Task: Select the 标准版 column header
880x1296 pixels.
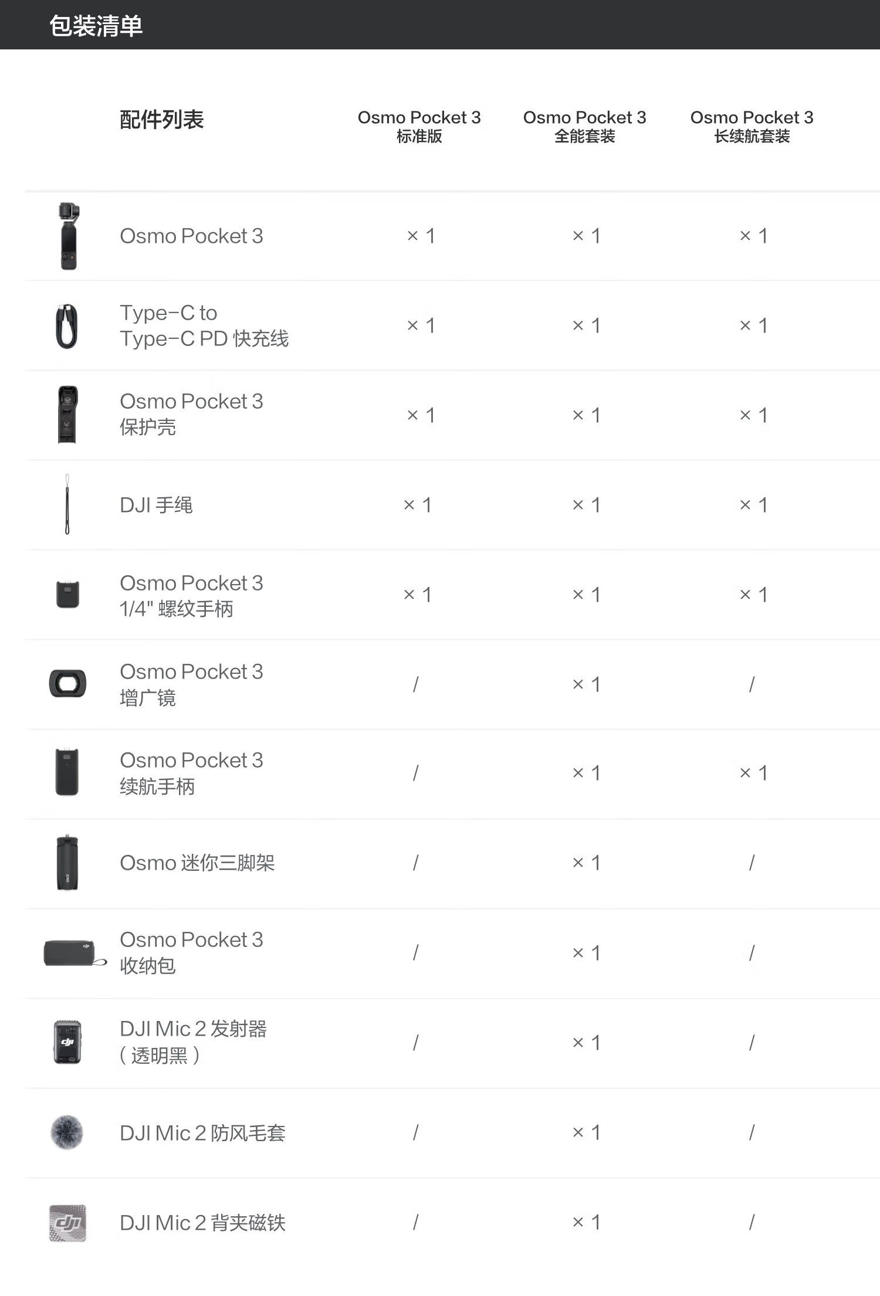Action: tap(419, 126)
